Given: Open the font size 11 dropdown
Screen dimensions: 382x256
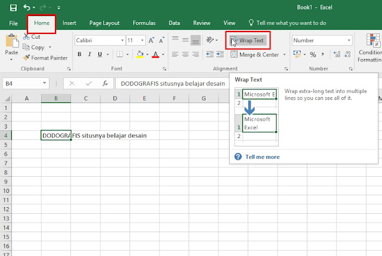Looking at the screenshot, I should [x=142, y=40].
